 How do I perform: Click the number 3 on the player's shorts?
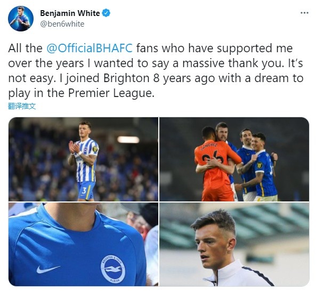pos(84,190)
